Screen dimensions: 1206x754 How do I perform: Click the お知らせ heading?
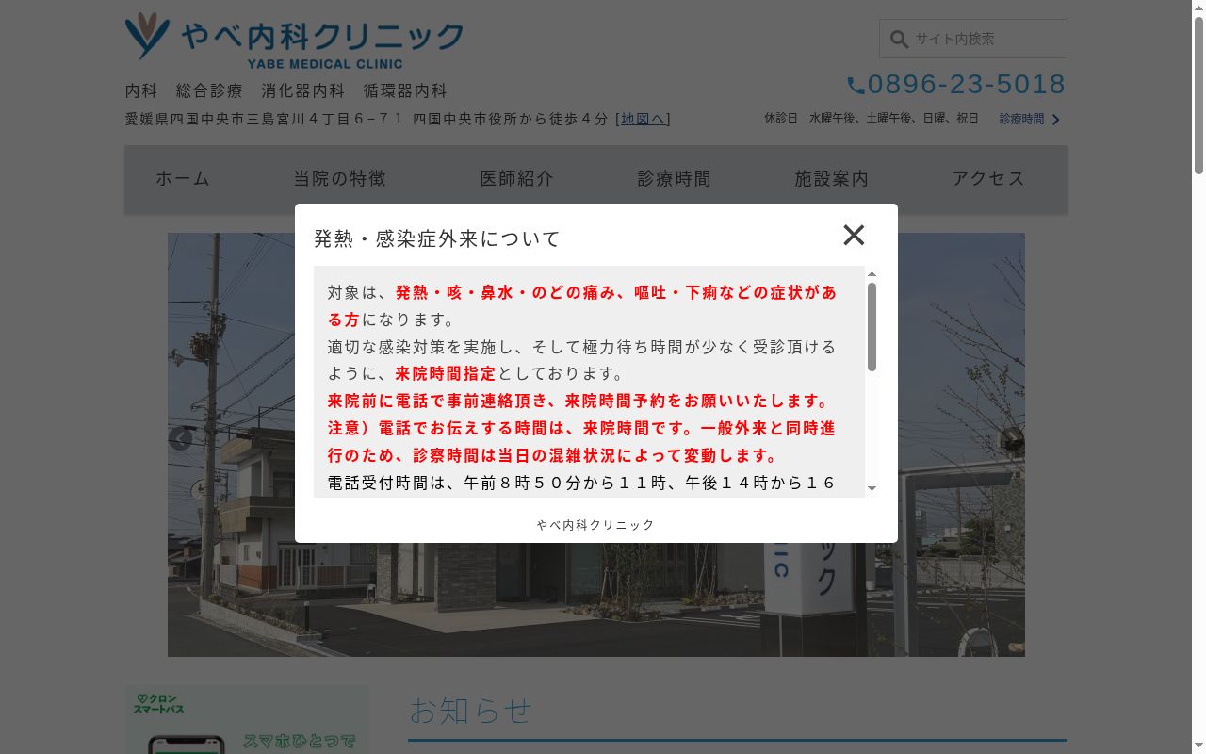(x=471, y=710)
